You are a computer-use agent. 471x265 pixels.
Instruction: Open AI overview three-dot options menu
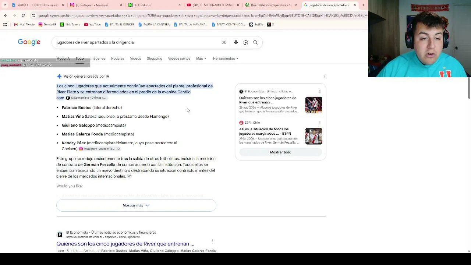click(x=324, y=77)
